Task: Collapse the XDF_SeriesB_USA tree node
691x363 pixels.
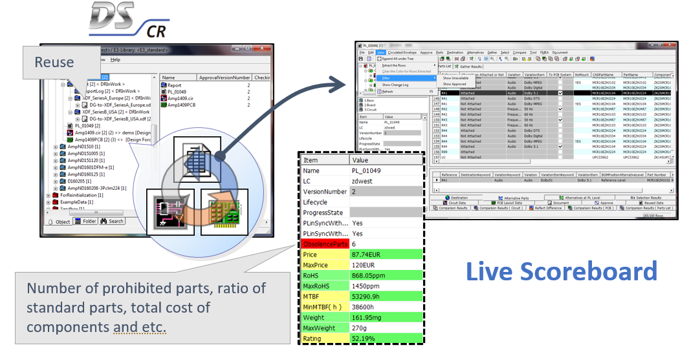Action: click(70, 112)
